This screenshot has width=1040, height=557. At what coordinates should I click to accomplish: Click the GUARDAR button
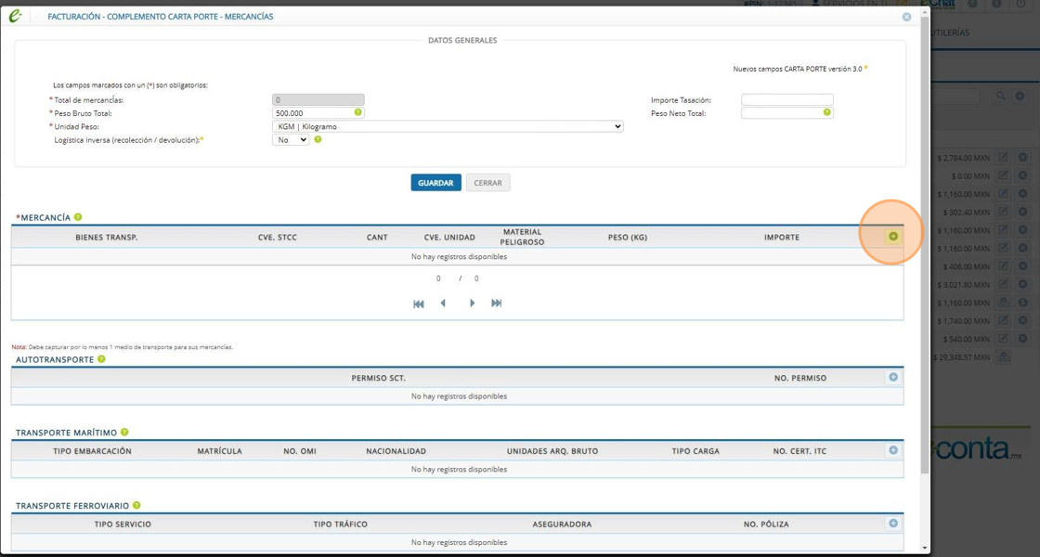[x=435, y=183]
